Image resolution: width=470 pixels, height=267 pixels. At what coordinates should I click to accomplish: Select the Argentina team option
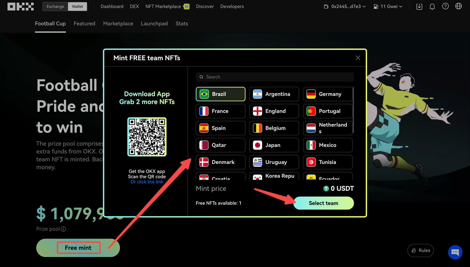pos(274,94)
